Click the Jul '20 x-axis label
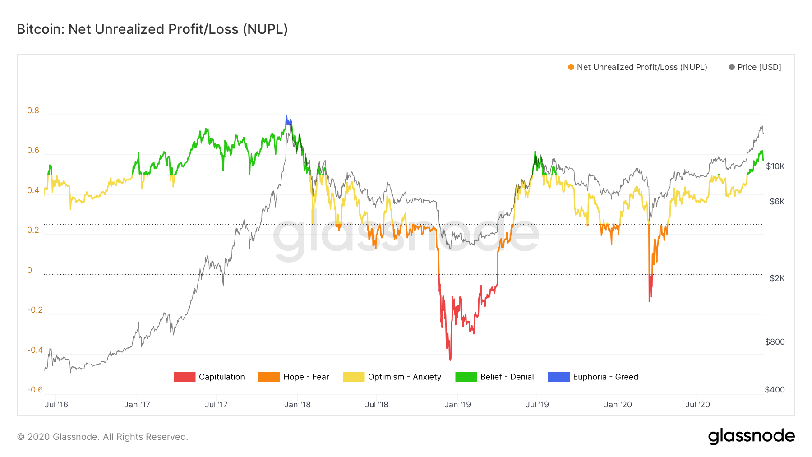This screenshot has width=812, height=457. pyautogui.click(x=697, y=405)
